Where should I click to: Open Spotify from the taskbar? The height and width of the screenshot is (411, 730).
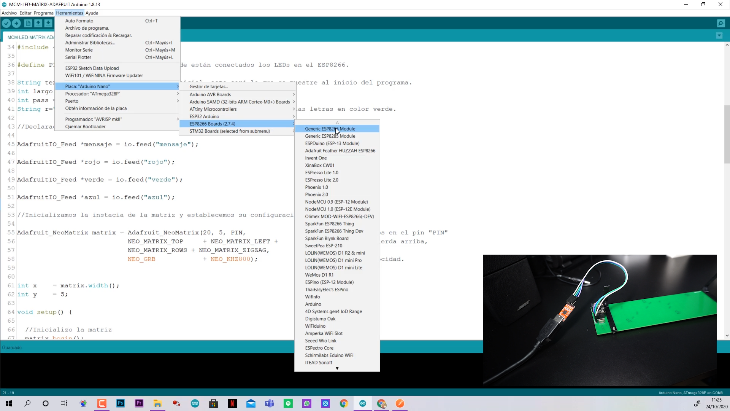288,403
